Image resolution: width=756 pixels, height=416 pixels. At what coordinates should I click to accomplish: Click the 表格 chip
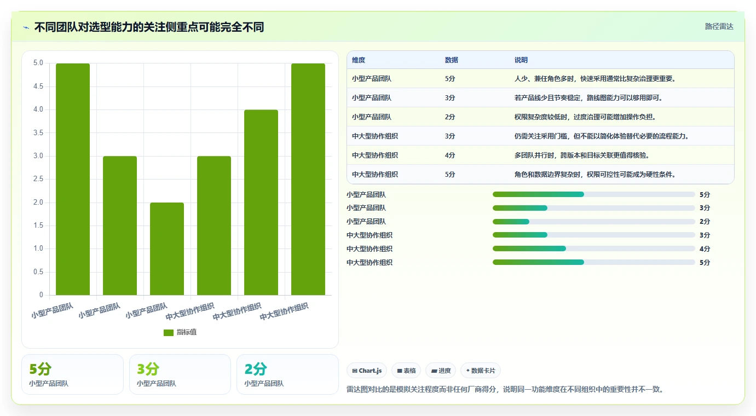coord(406,371)
